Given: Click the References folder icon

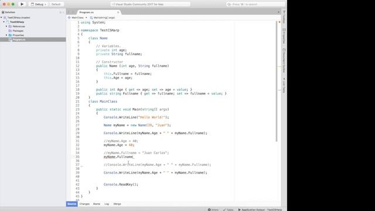Looking at the screenshot, I should click(10, 26).
